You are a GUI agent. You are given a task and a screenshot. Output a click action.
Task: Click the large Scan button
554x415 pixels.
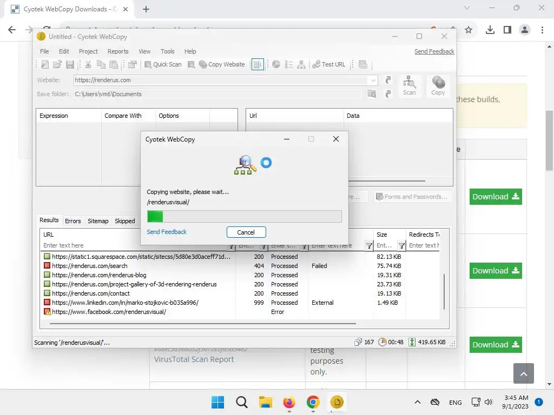[x=410, y=86]
